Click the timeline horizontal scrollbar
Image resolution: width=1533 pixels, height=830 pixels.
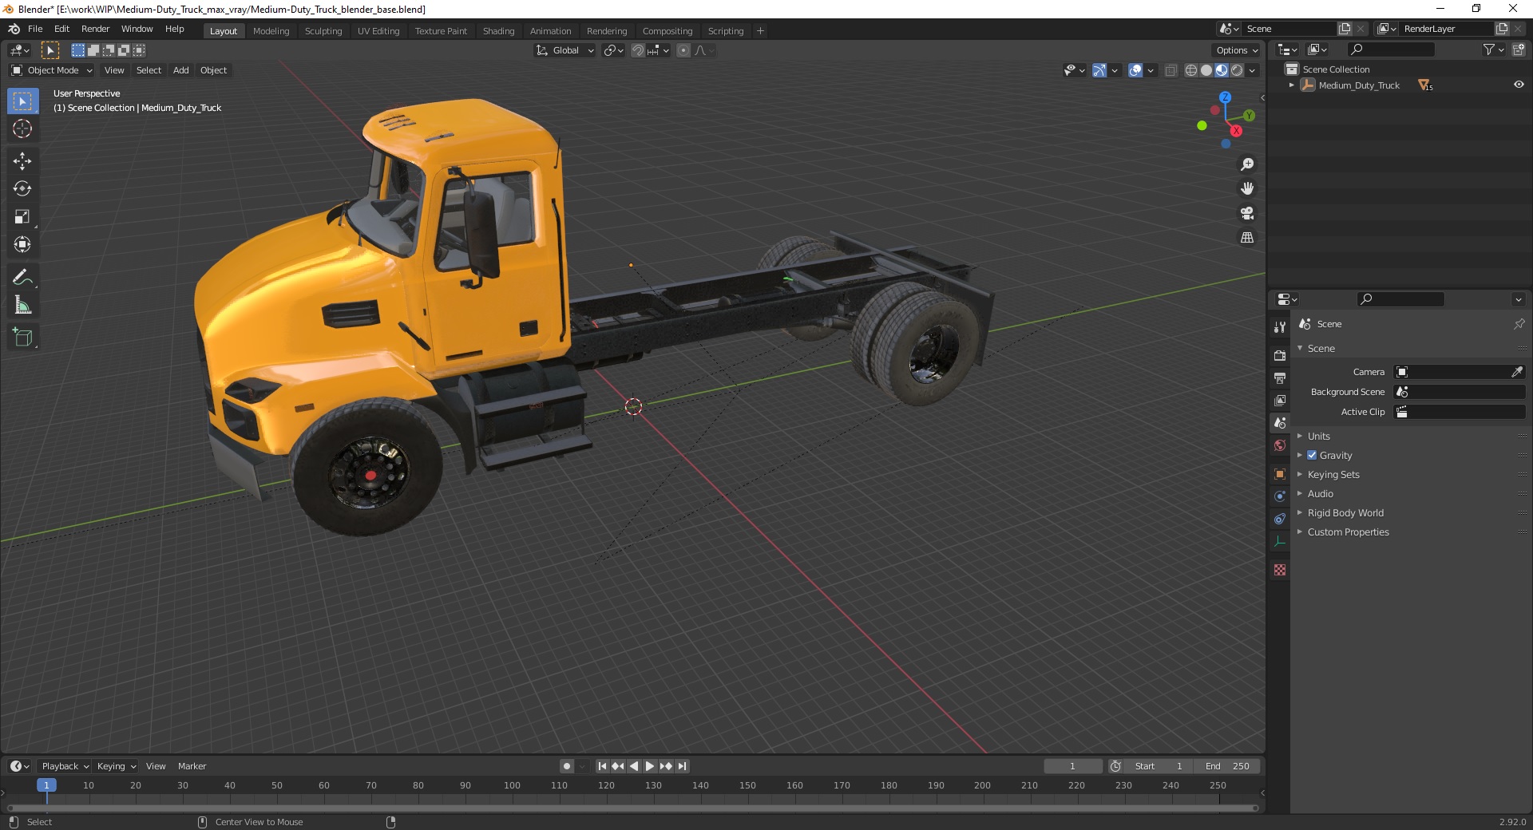click(x=631, y=808)
